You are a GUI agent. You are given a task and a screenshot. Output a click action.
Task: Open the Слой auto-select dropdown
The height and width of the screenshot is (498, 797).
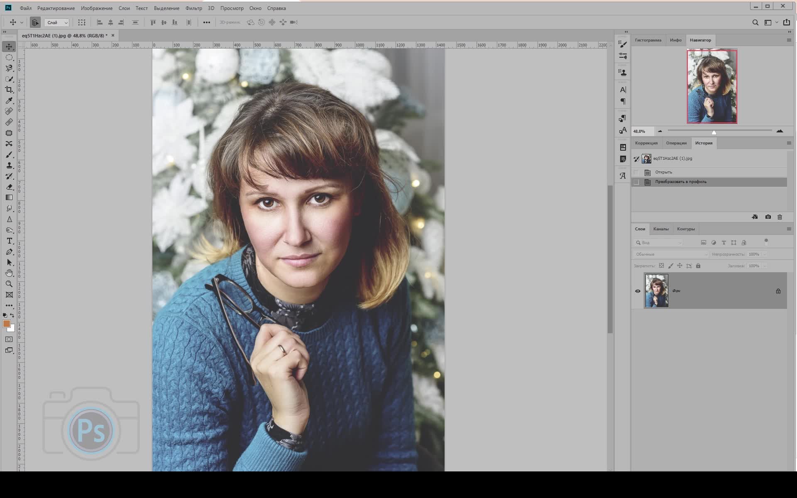coord(57,22)
